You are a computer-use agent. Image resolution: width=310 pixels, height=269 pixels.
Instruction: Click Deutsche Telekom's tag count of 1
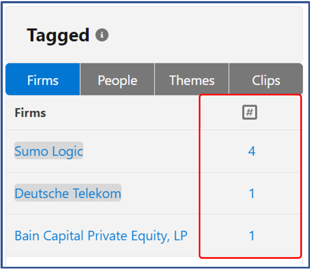coord(252,194)
